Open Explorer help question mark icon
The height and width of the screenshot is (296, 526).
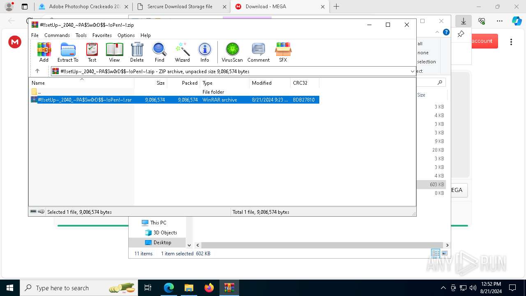point(446,32)
